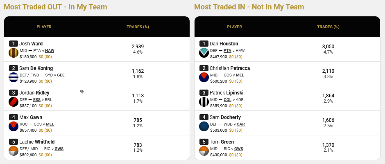Open Josh Ward player name link
This screenshot has height=164, width=385.
pyautogui.click(x=31, y=44)
